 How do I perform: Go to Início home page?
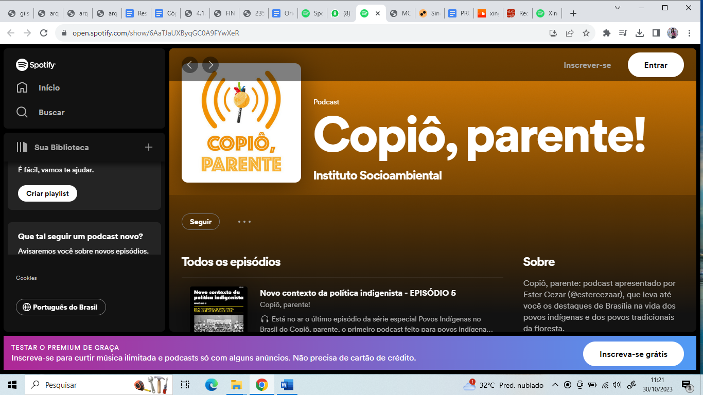click(49, 88)
